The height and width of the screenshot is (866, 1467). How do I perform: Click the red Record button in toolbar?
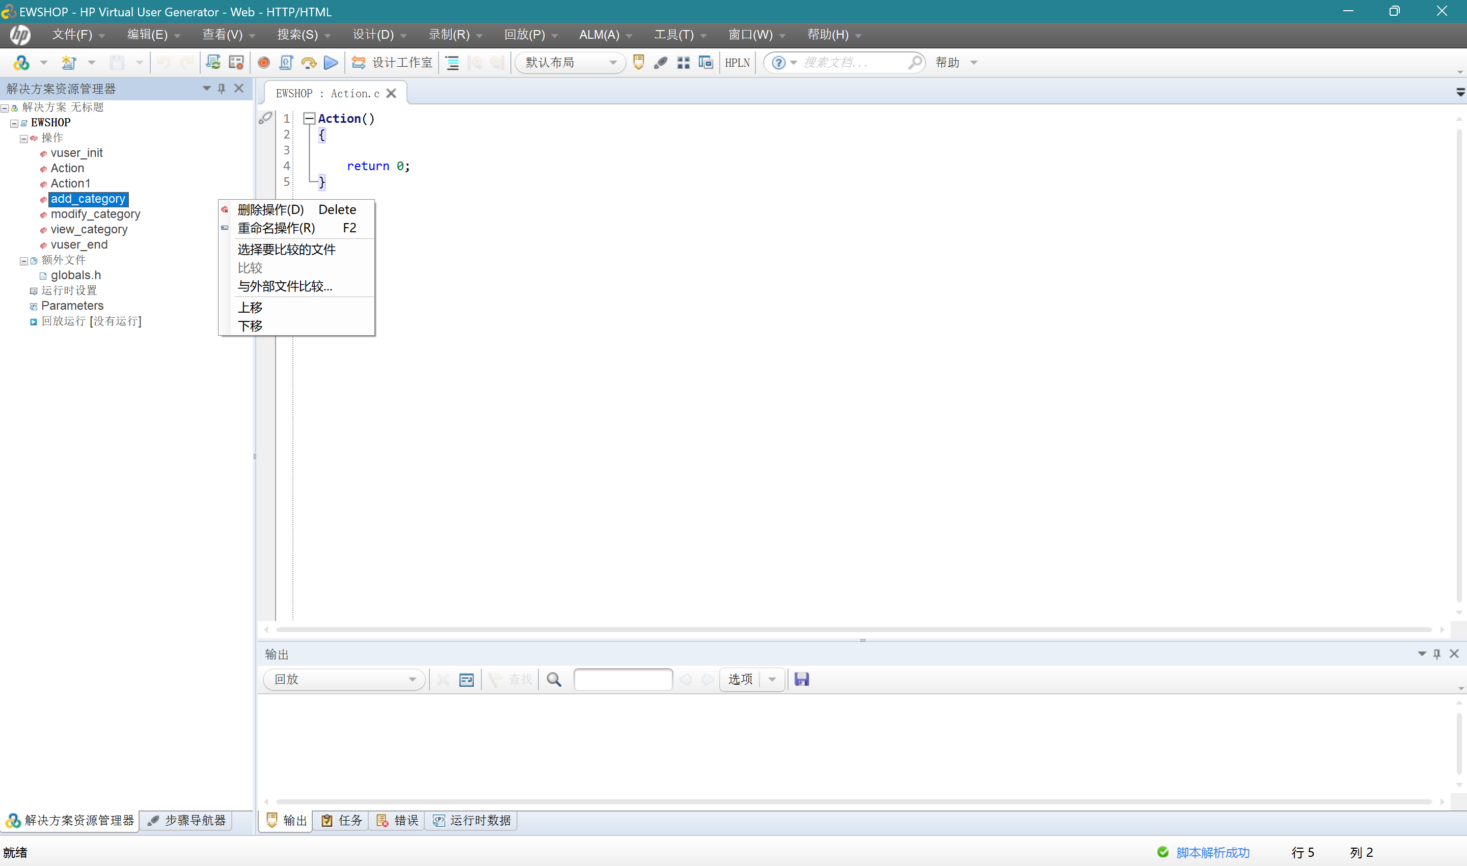point(263,63)
